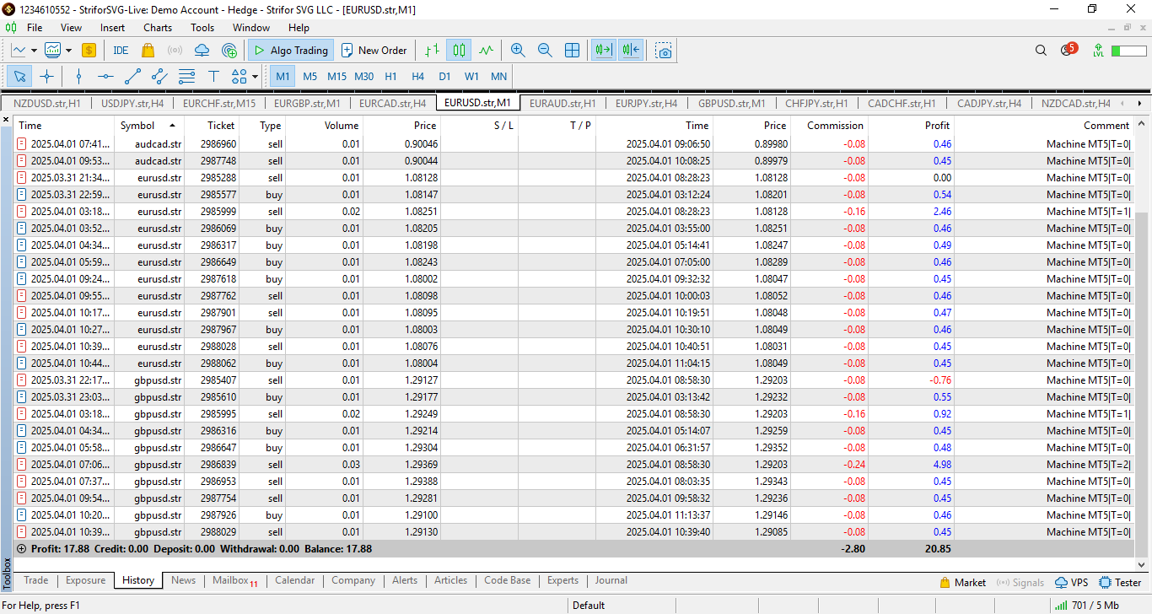
Task: Switch chart to candlestick mode
Action: coord(459,51)
